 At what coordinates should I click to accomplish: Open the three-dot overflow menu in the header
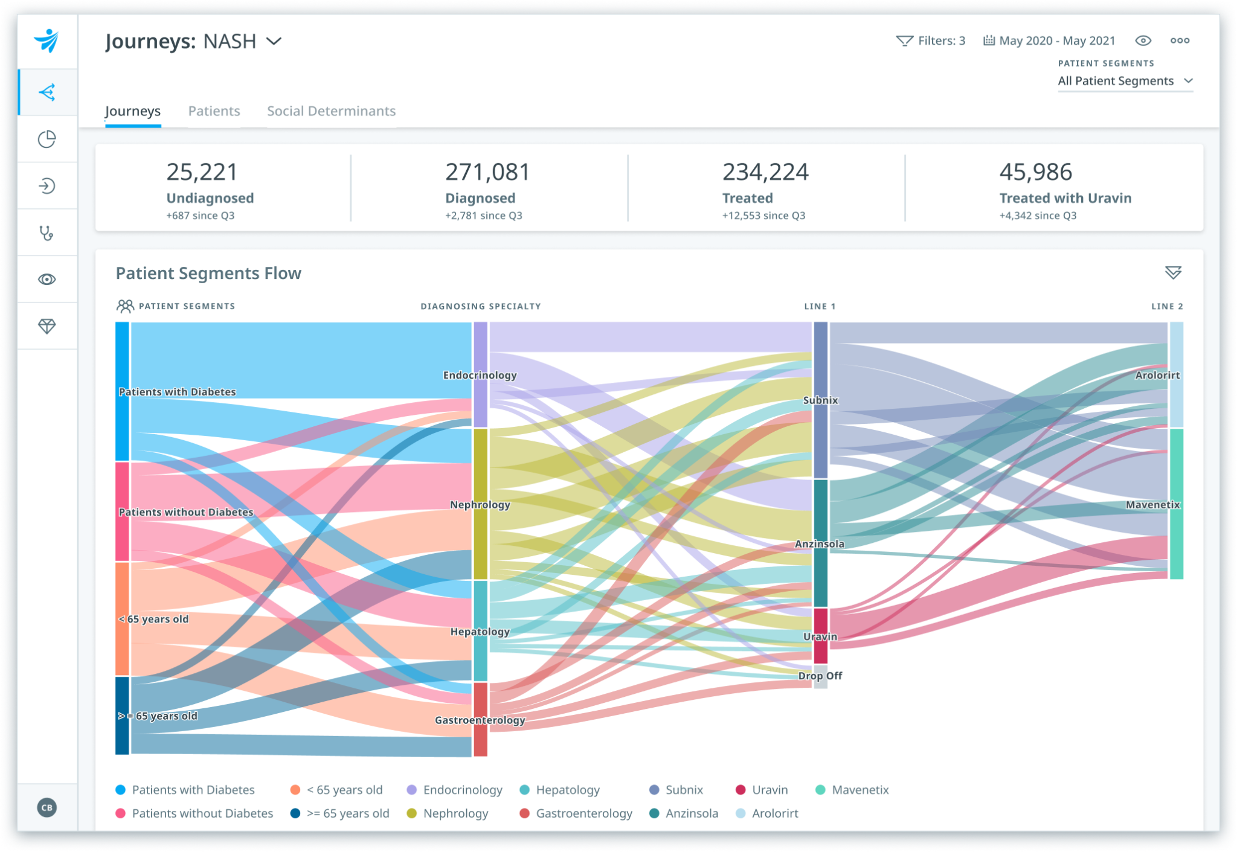click(1180, 40)
